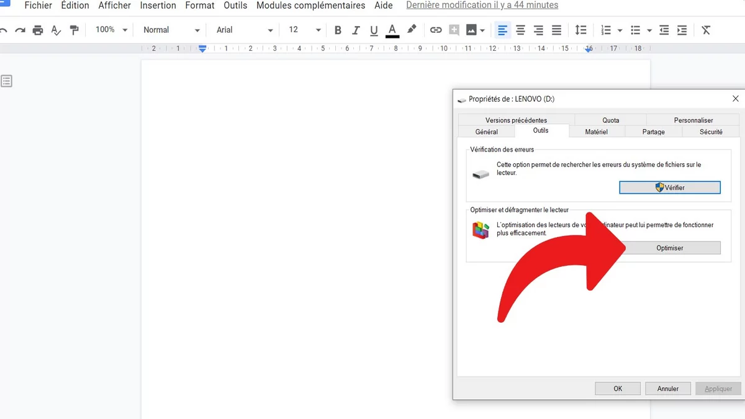Add a comment

(x=454, y=29)
